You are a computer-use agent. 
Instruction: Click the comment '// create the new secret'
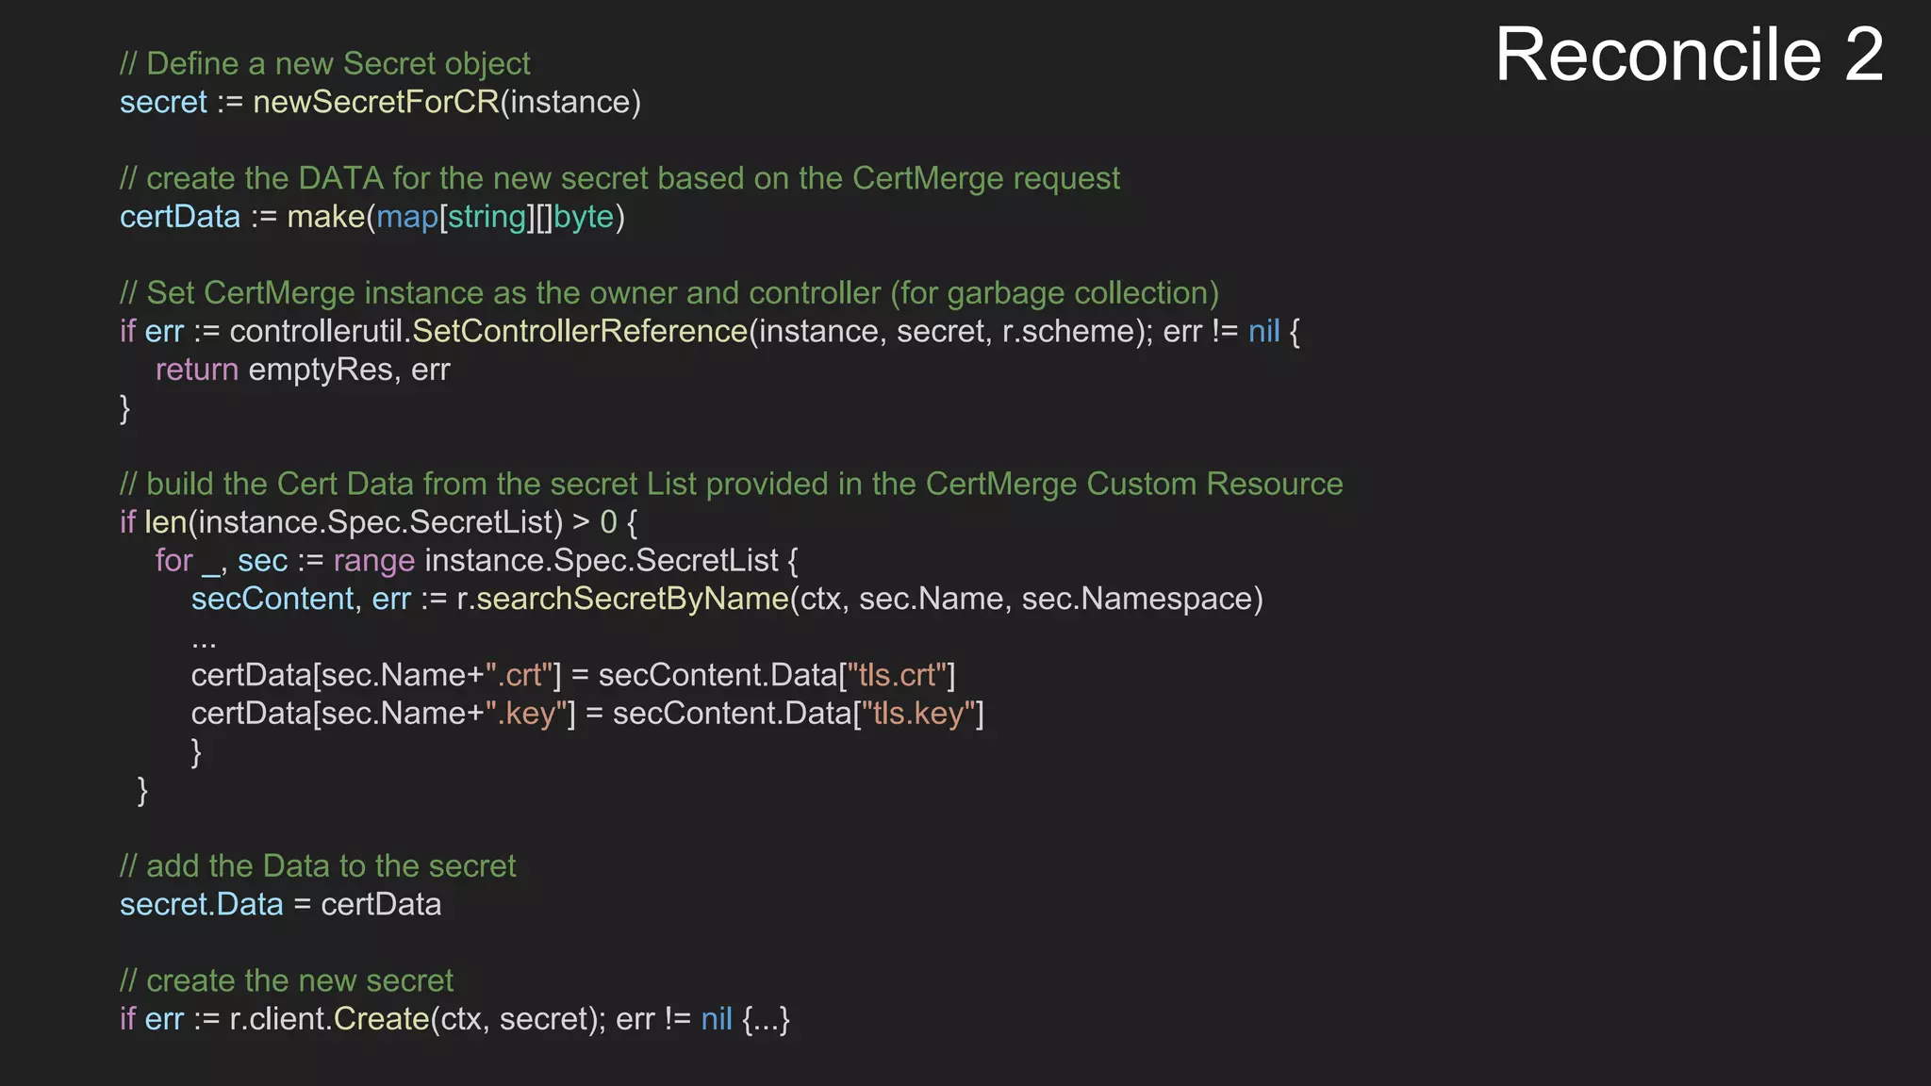(287, 981)
